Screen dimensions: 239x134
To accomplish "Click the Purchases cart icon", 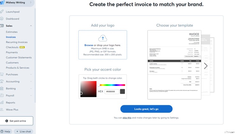I will 2,74.
